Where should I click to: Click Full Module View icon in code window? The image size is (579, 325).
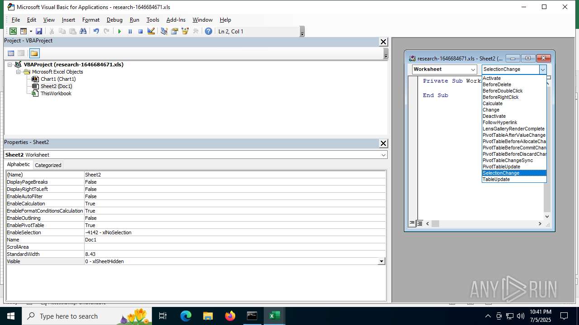point(419,223)
